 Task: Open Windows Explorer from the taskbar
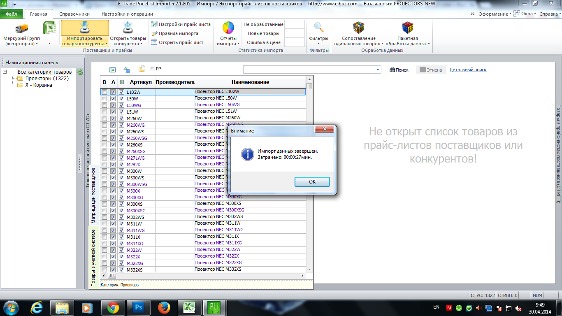click(62, 307)
